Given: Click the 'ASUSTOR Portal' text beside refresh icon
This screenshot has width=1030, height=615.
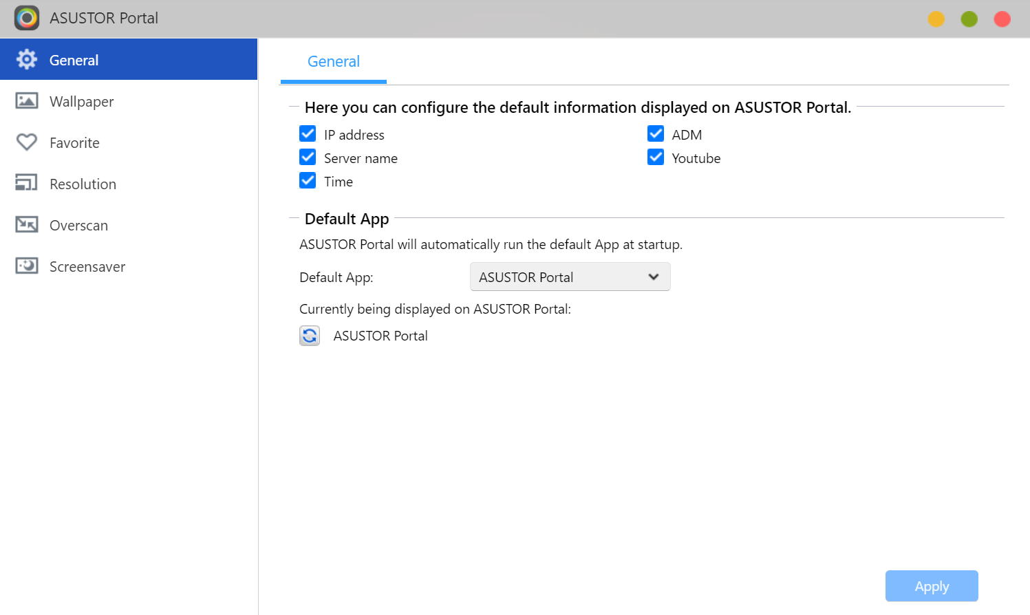Looking at the screenshot, I should [x=380, y=336].
